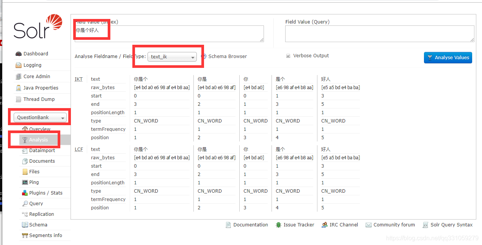The width and height of the screenshot is (482, 245).
Task: Enable the Verbose Output checkbox
Action: click(288, 55)
